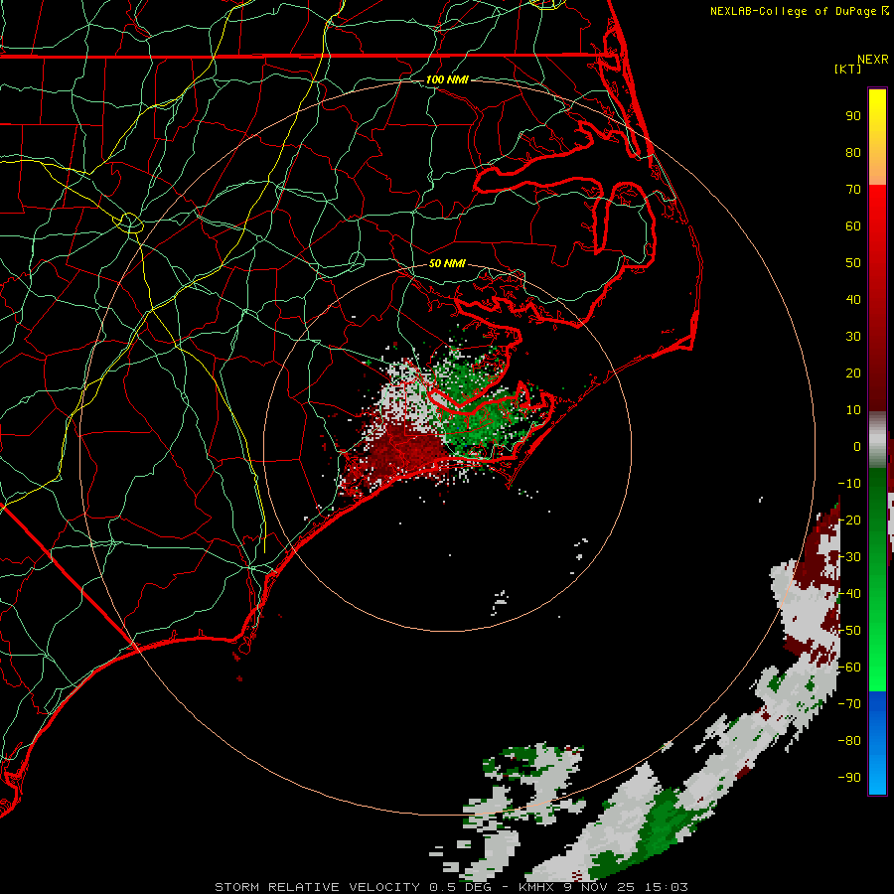Screen dimensions: 894x894
Task: Click the 0 knot scale label
Action: (857, 447)
